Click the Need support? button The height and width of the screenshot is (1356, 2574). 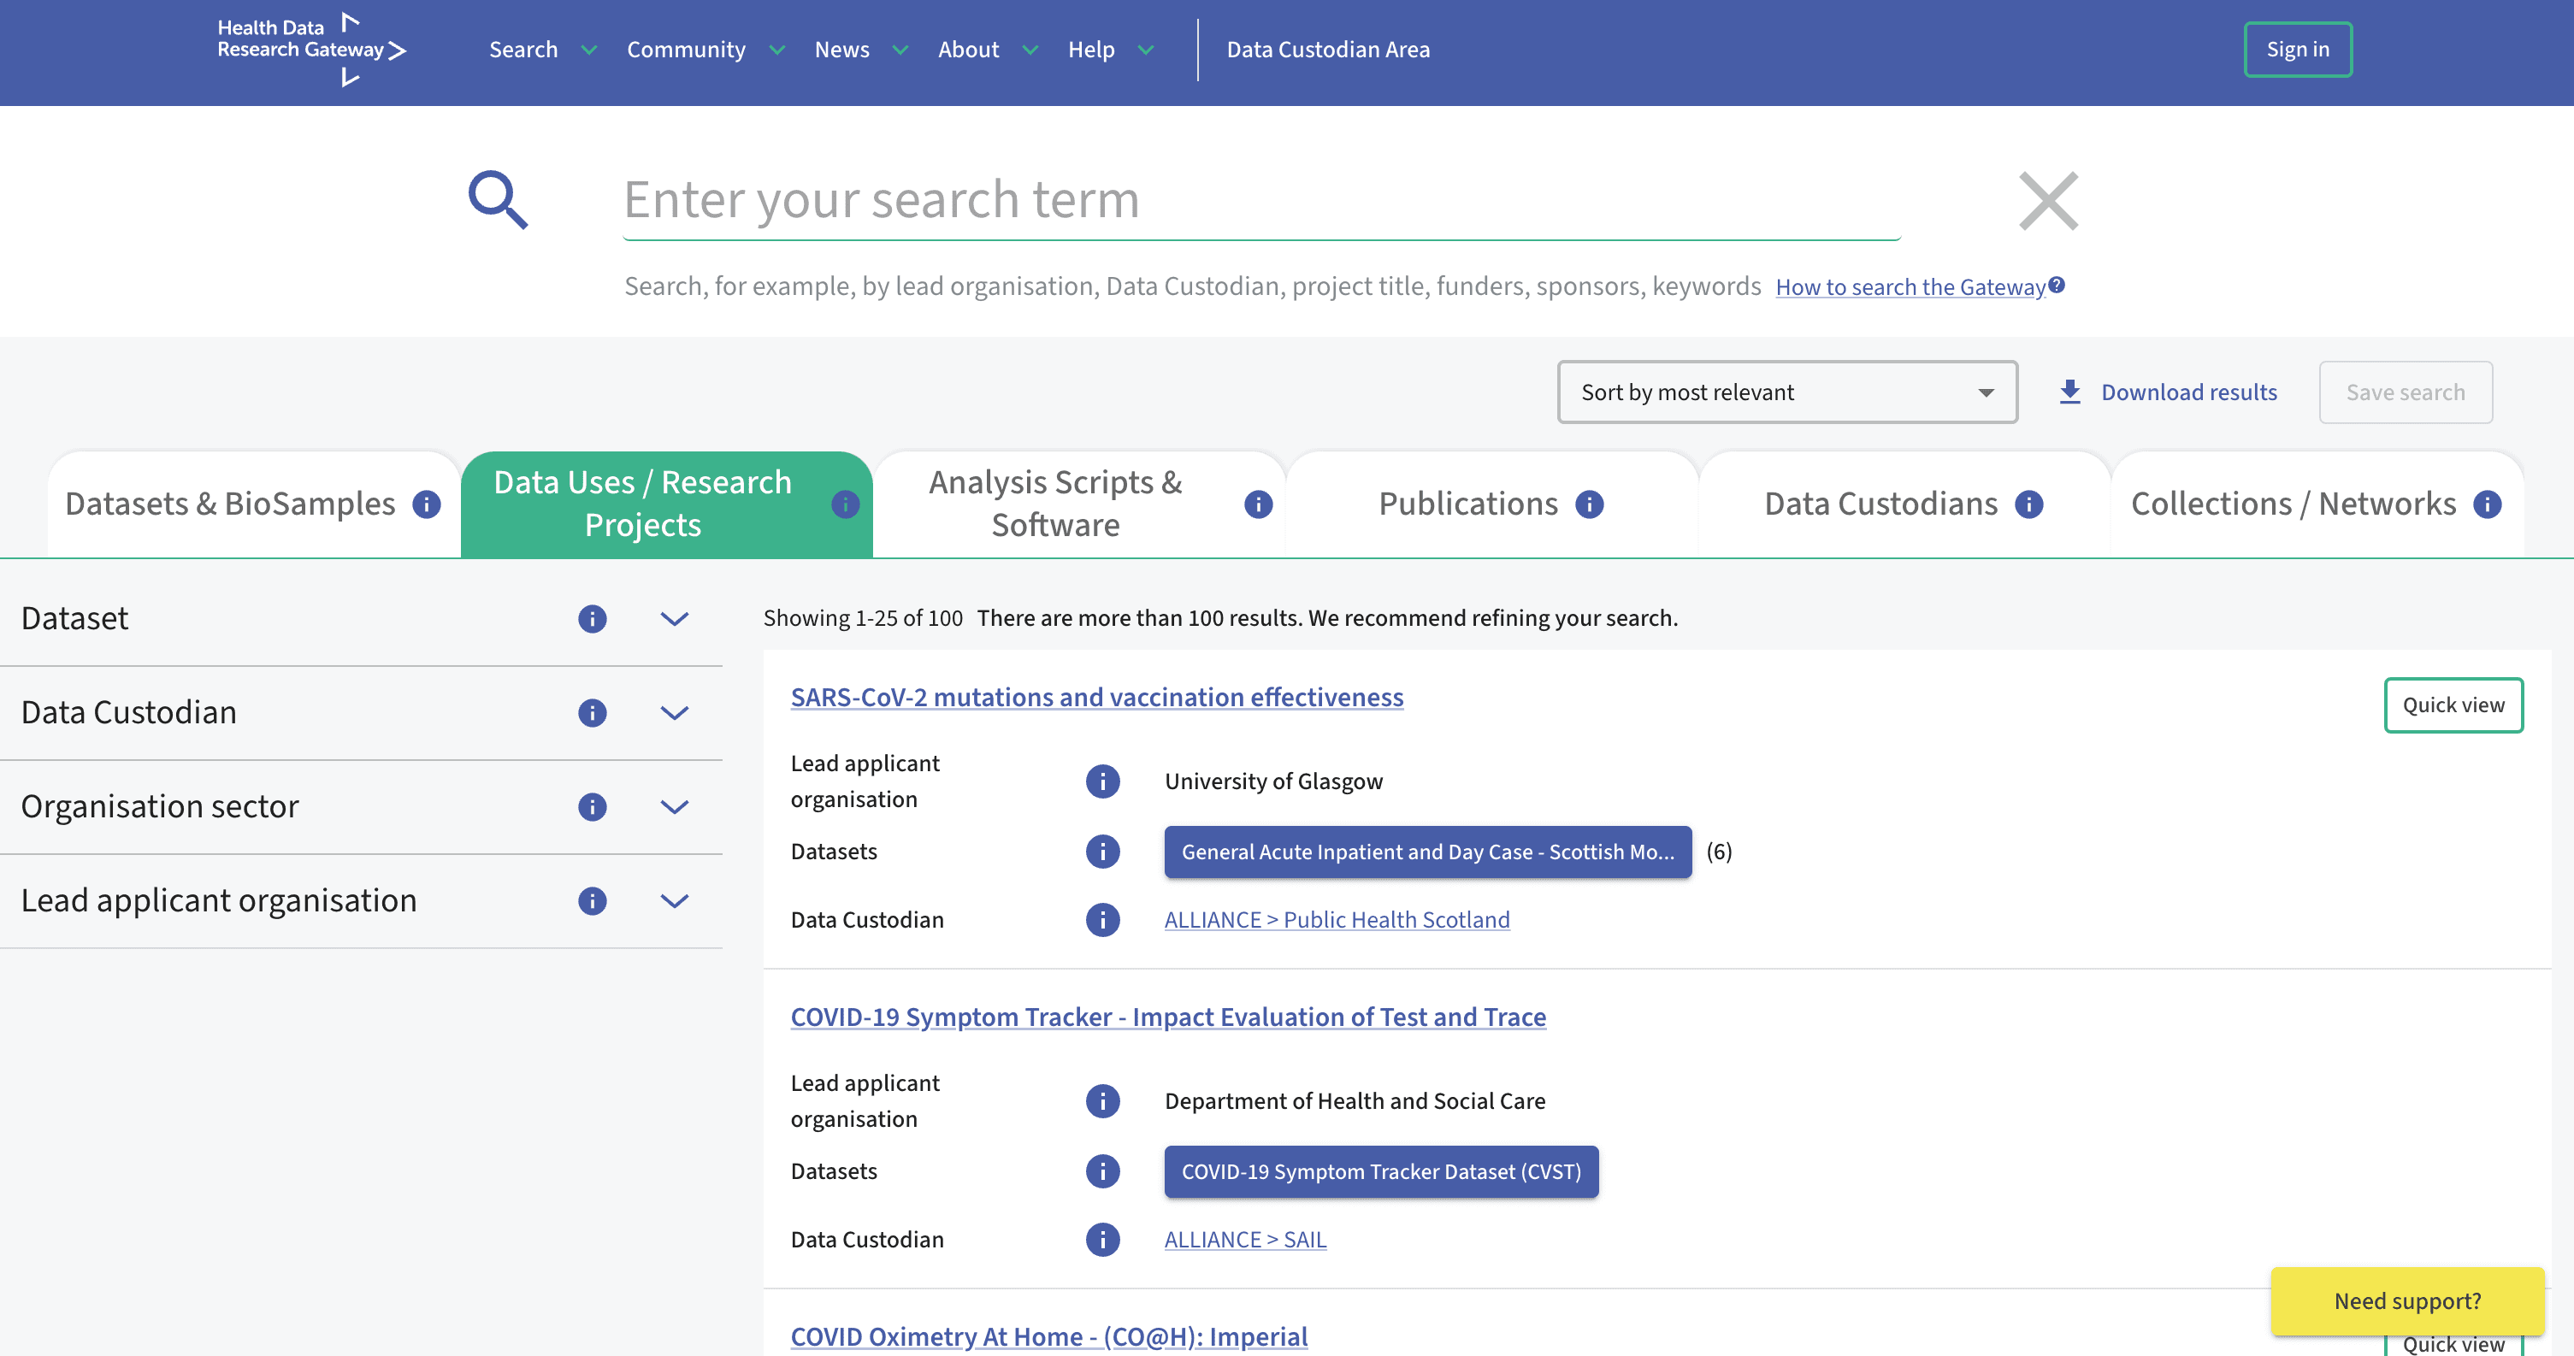tap(2407, 1300)
